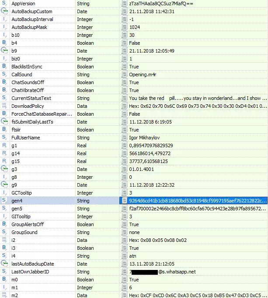Click the Data icon beside DownloadPolicy

[x=4, y=106]
